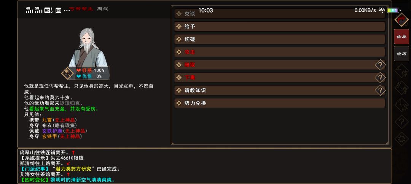The image size is (411, 184).
Task: Switch to the 信息 tab
Action: 401,36
